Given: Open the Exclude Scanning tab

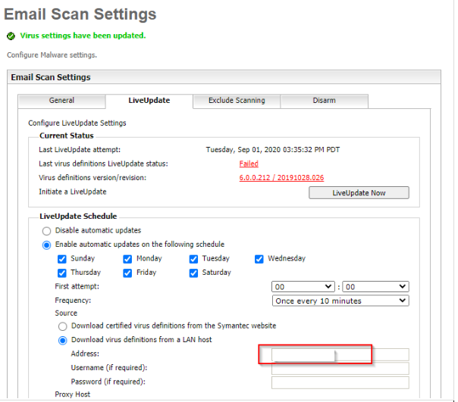Looking at the screenshot, I should (x=237, y=101).
